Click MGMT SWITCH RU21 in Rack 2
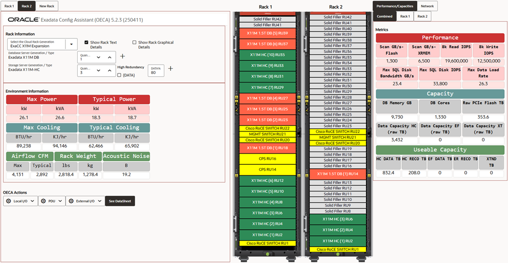 pyautogui.click(x=338, y=137)
